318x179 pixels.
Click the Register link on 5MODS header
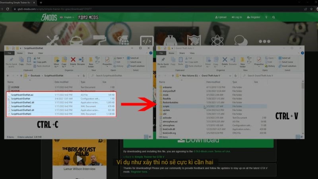coord(254,17)
